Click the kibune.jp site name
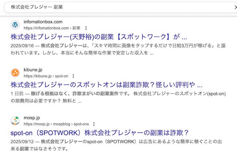This screenshot has width=237, height=159. click(x=33, y=70)
